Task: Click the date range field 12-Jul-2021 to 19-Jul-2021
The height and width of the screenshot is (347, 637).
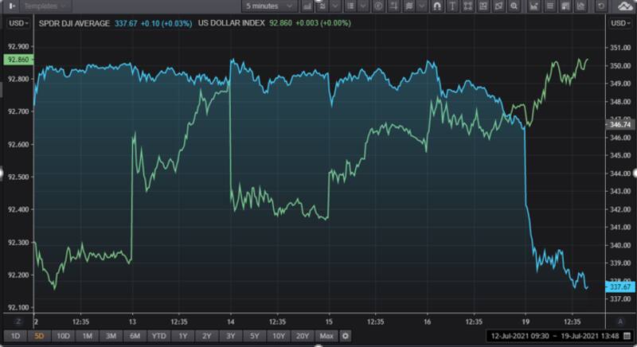Action: click(x=553, y=336)
